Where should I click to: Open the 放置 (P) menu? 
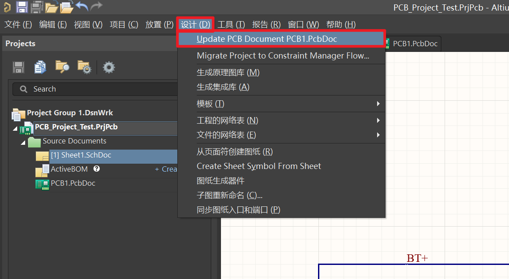pyautogui.click(x=159, y=25)
